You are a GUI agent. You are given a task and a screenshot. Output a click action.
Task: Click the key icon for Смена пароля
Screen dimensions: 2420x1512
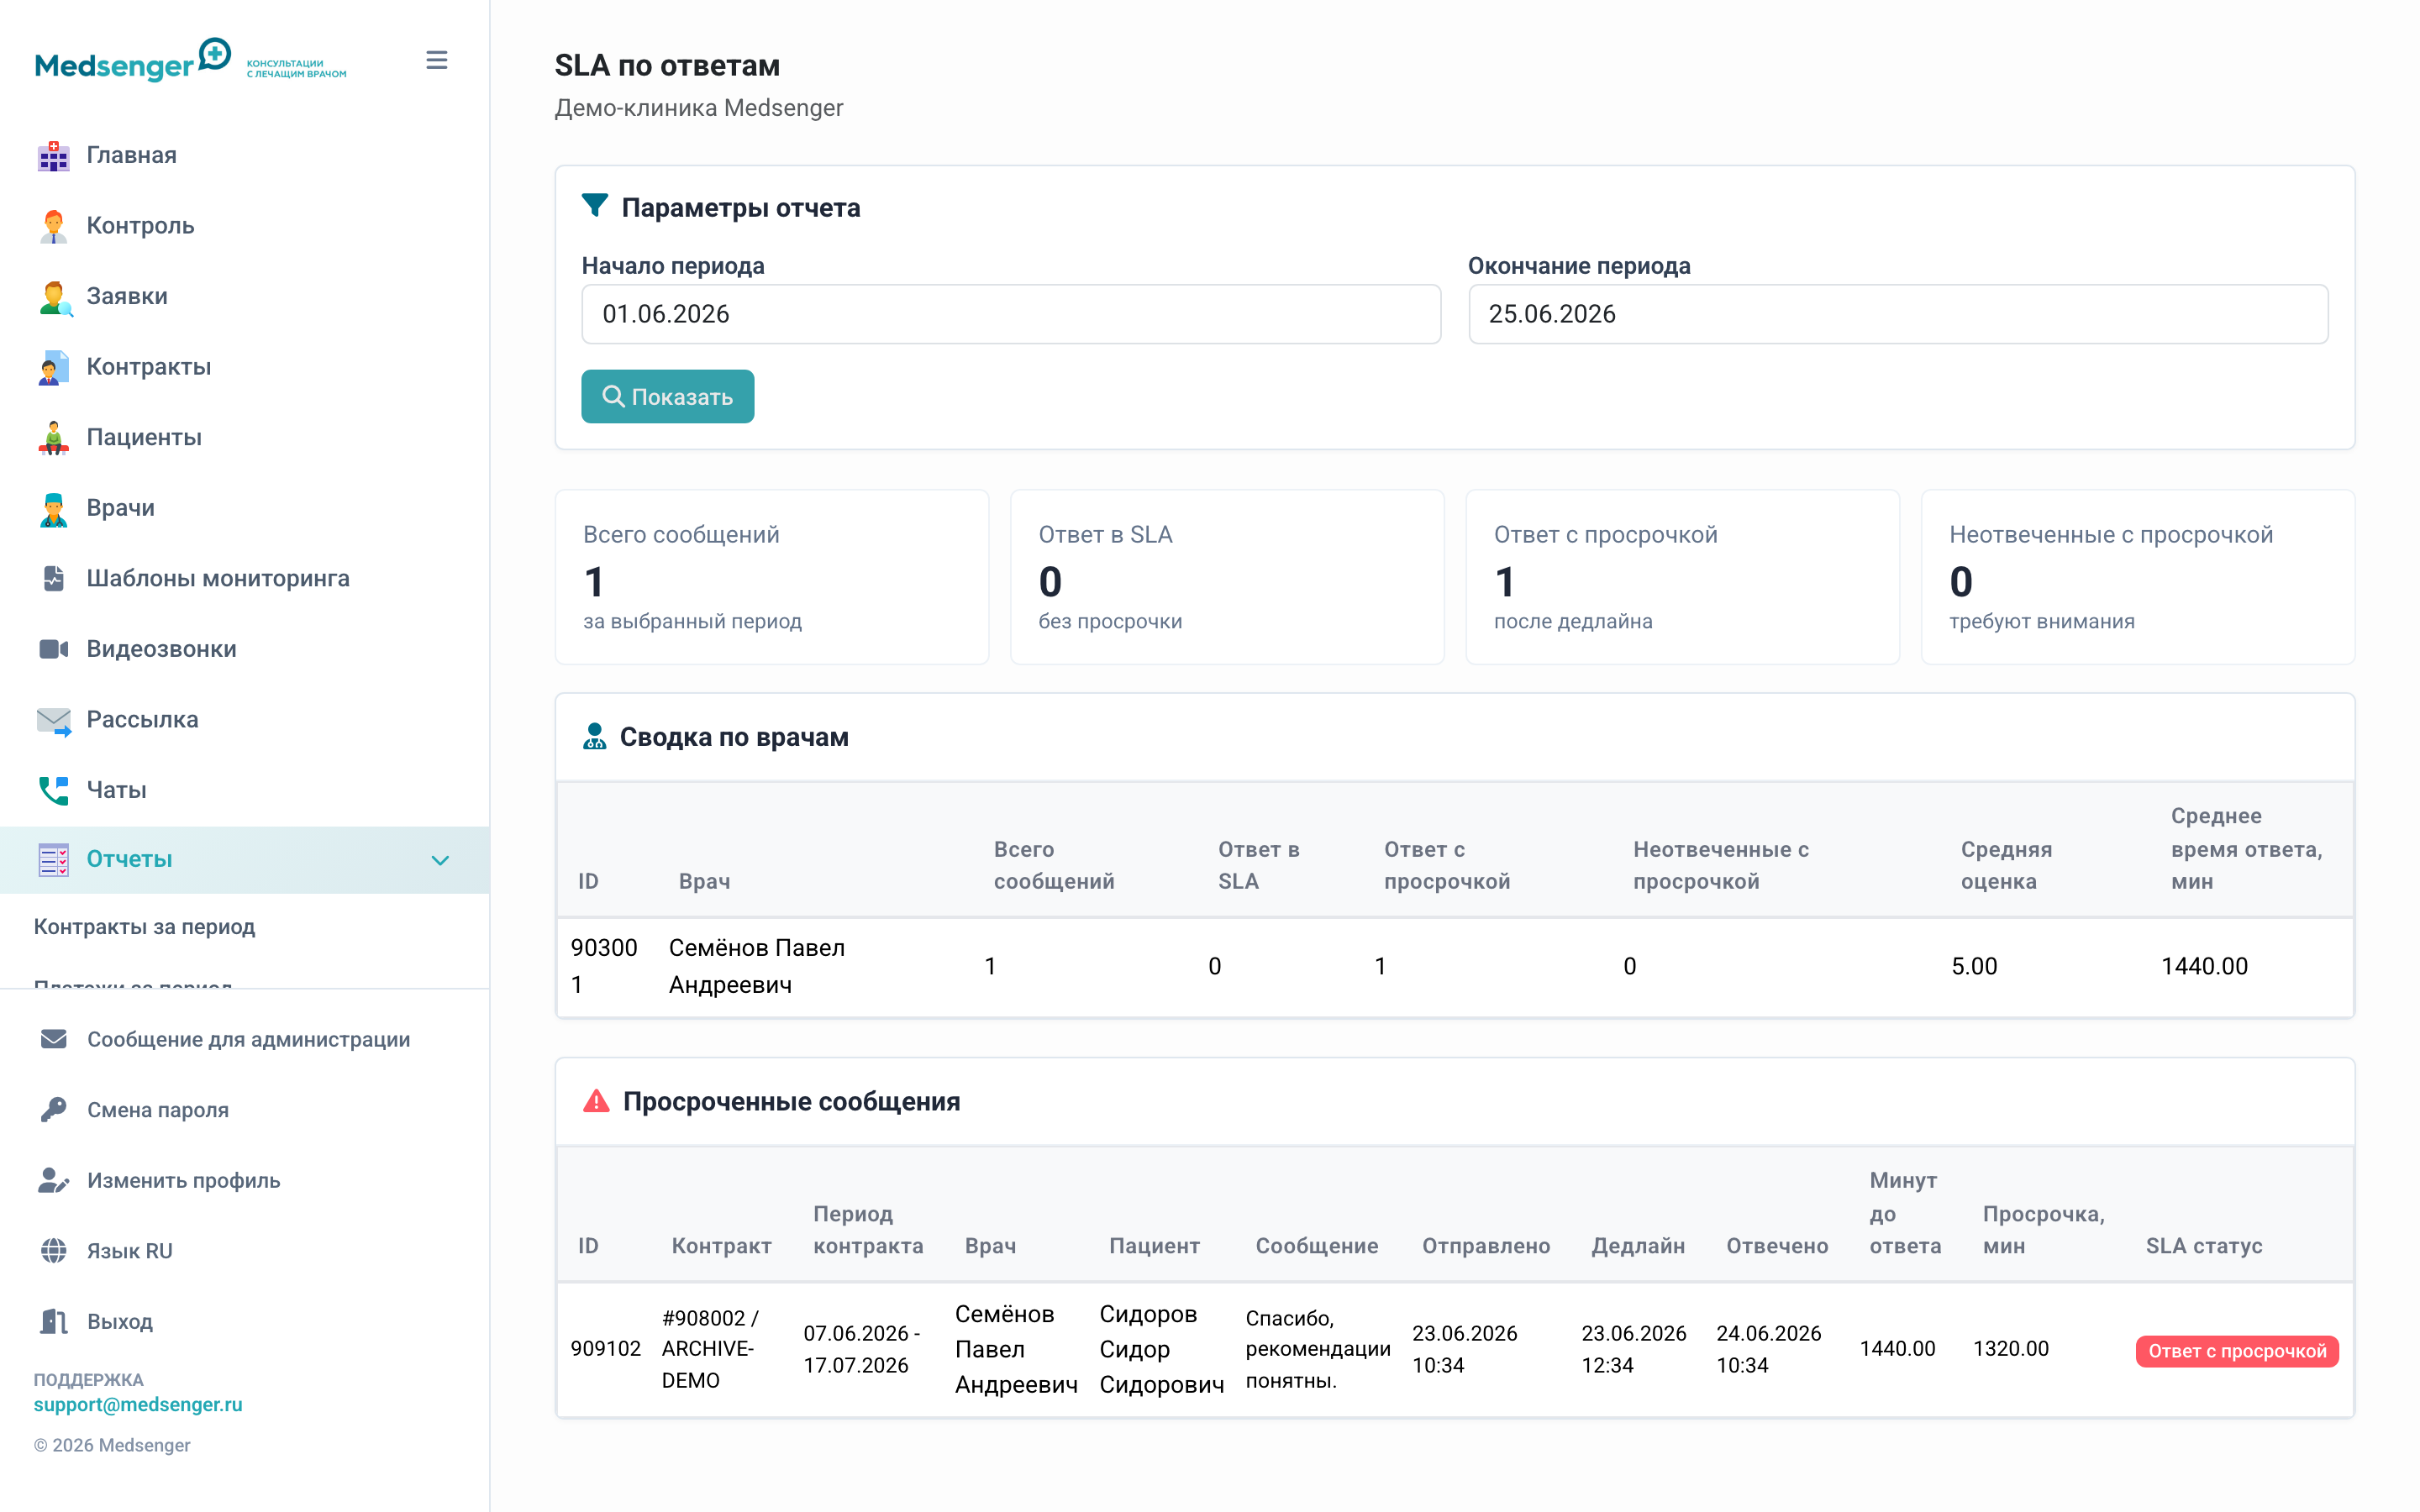pyautogui.click(x=54, y=1110)
